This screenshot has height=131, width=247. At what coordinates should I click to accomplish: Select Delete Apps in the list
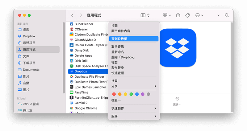point(88,55)
